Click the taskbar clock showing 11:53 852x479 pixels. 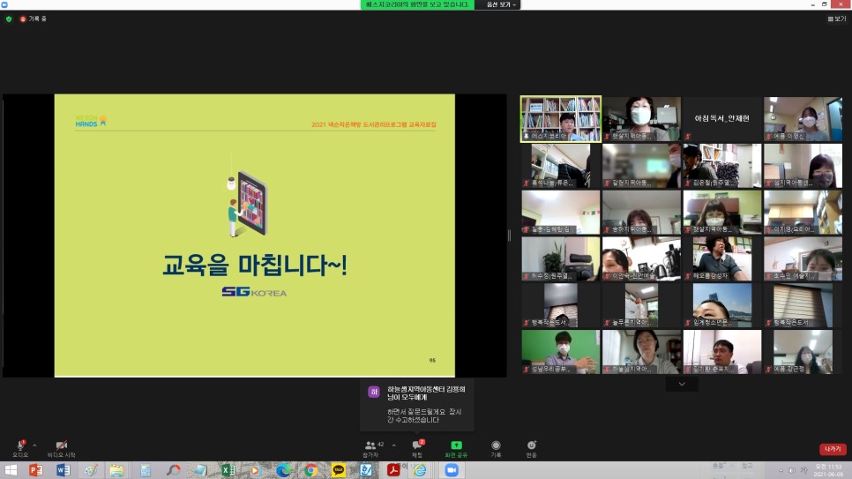click(829, 470)
